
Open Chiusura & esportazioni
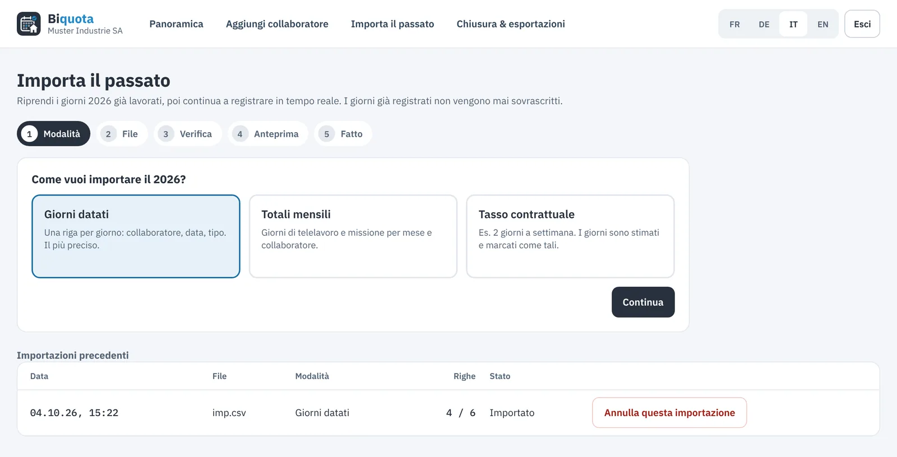[x=511, y=24]
